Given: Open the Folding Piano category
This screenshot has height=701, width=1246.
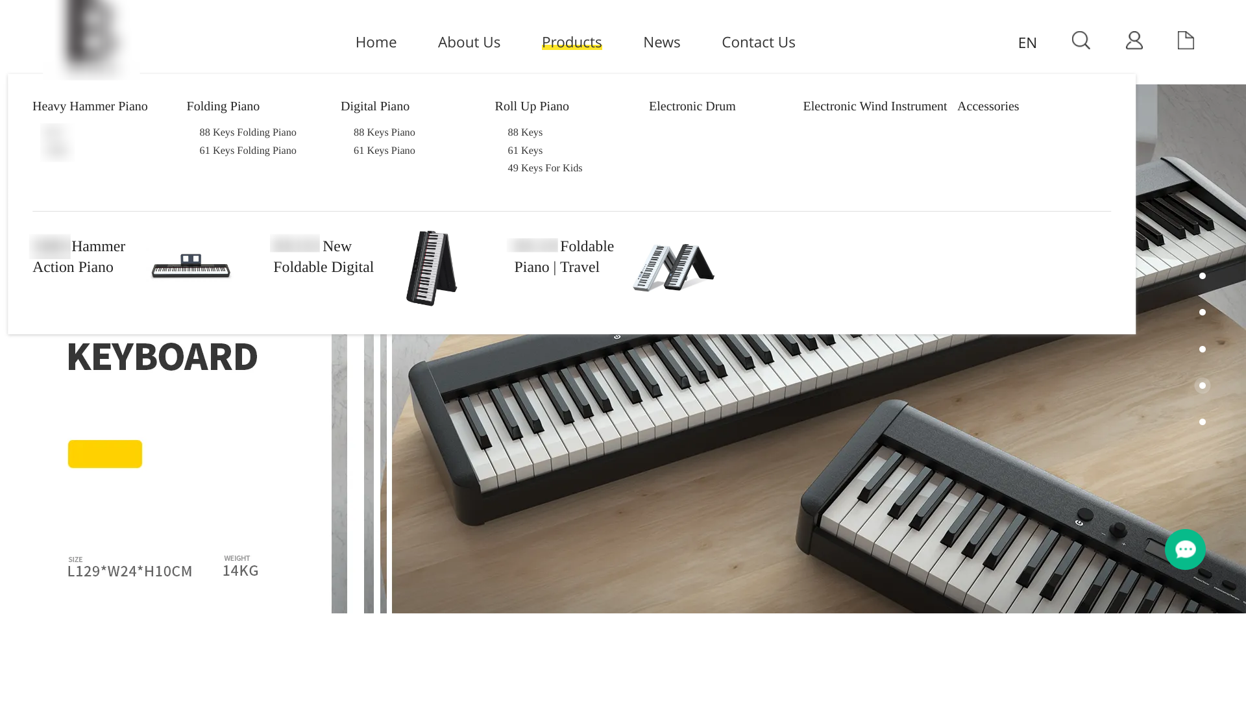Looking at the screenshot, I should click(223, 106).
